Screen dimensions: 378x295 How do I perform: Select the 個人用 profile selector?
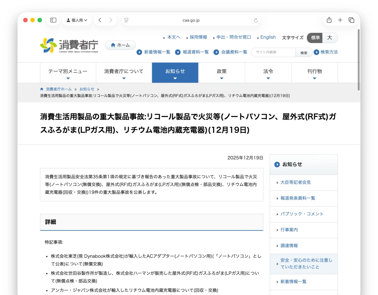pyautogui.click(x=76, y=20)
